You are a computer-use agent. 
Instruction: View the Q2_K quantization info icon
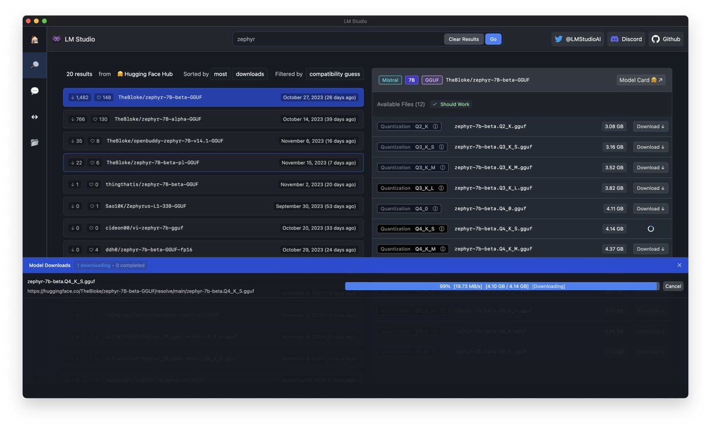[x=435, y=126]
